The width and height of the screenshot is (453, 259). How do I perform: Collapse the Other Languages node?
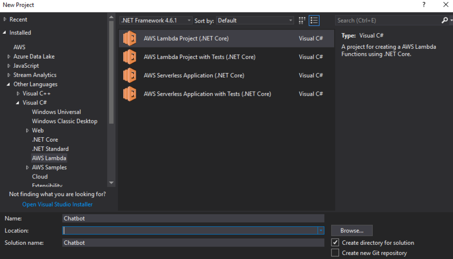8,84
